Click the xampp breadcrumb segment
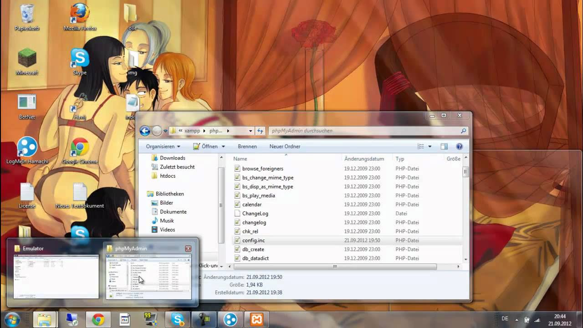This screenshot has height=328, width=583. pos(192,131)
